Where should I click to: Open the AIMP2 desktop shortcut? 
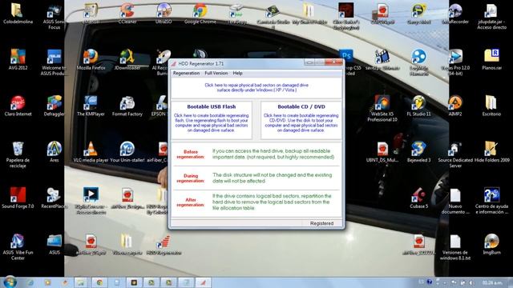tap(455, 106)
